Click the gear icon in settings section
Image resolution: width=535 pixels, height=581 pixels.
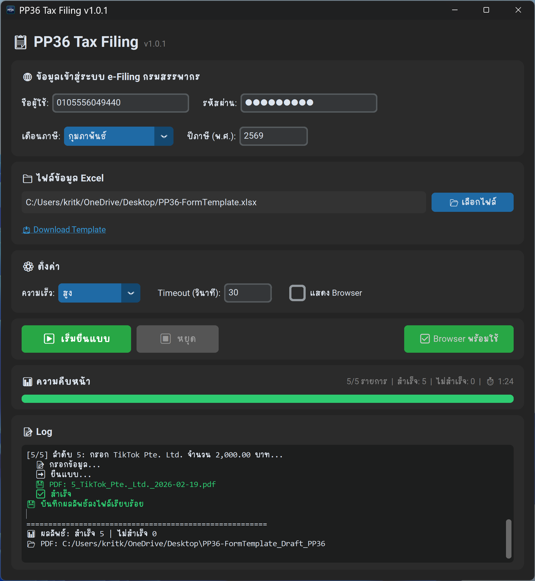[x=28, y=266]
